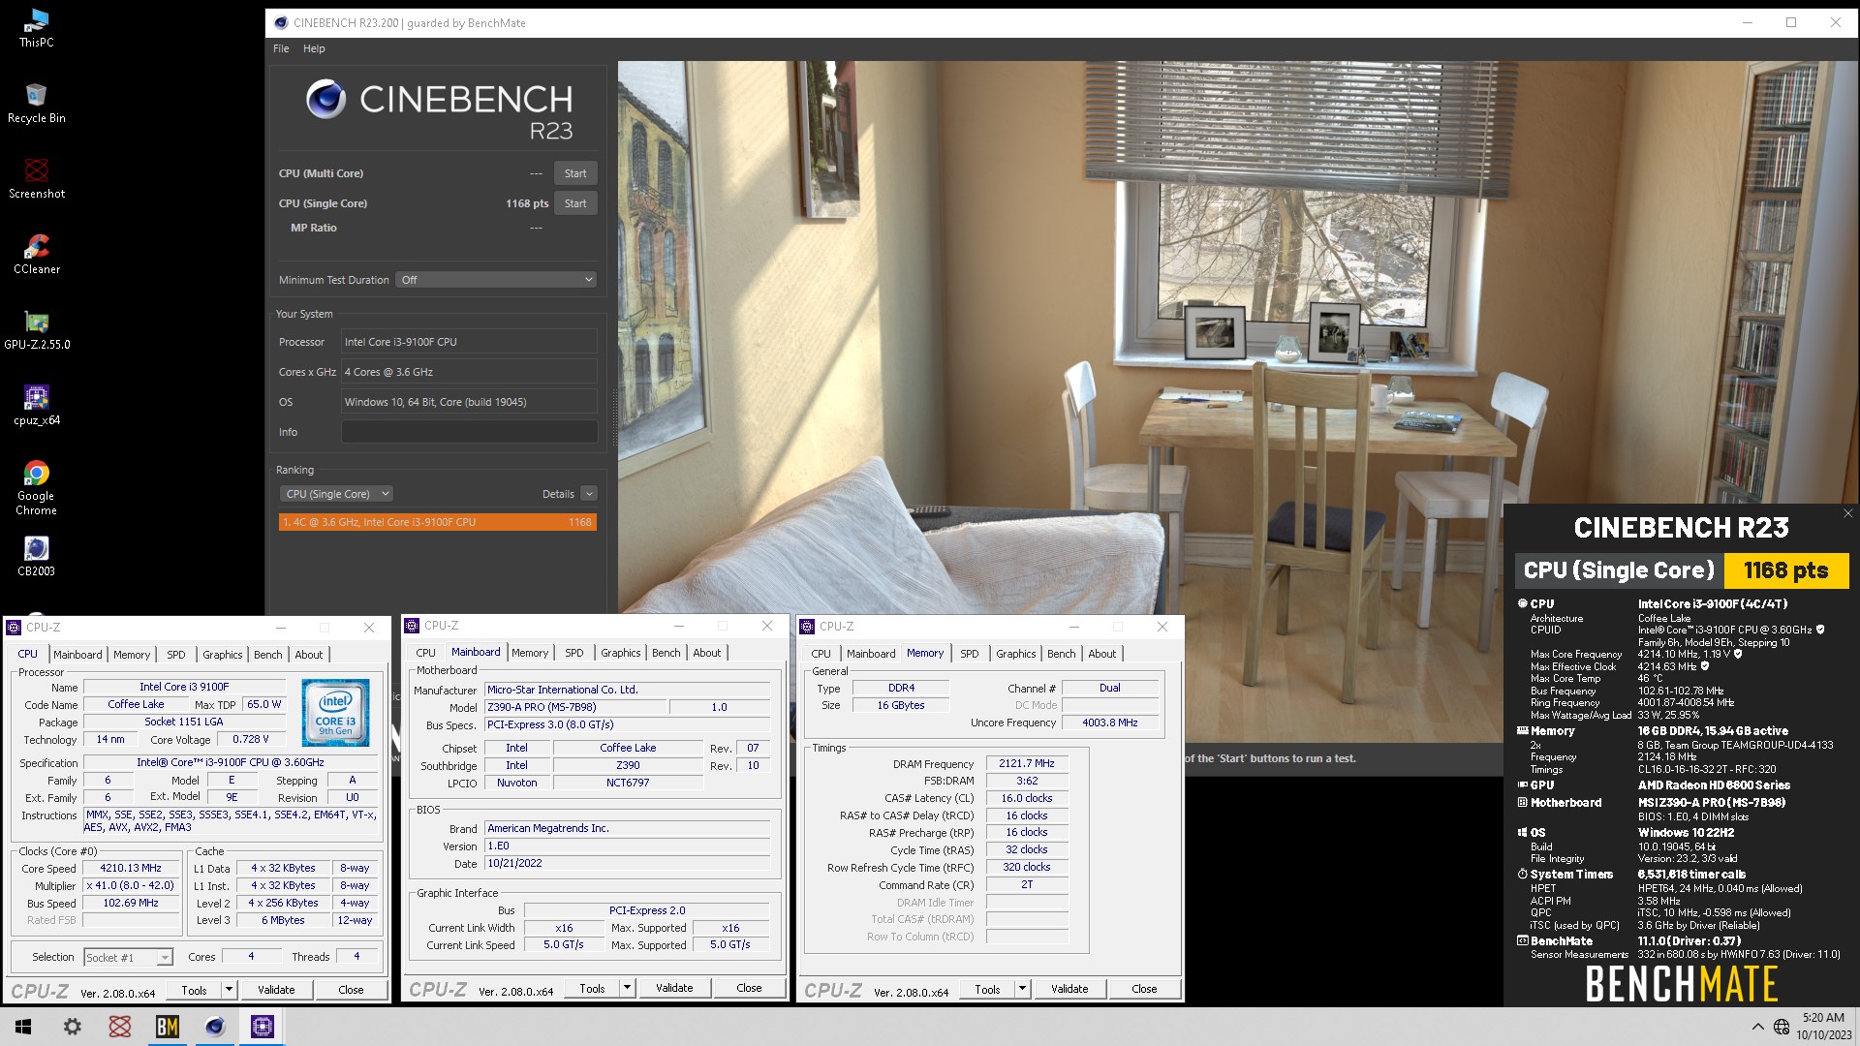Switch to the Cinebench taskbar icon
1860x1046 pixels.
[215, 1027]
